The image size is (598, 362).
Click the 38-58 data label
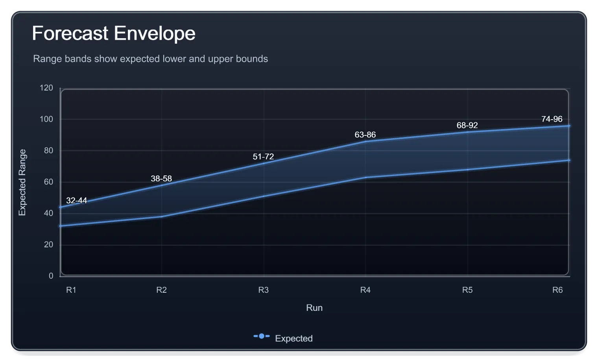[x=161, y=179]
